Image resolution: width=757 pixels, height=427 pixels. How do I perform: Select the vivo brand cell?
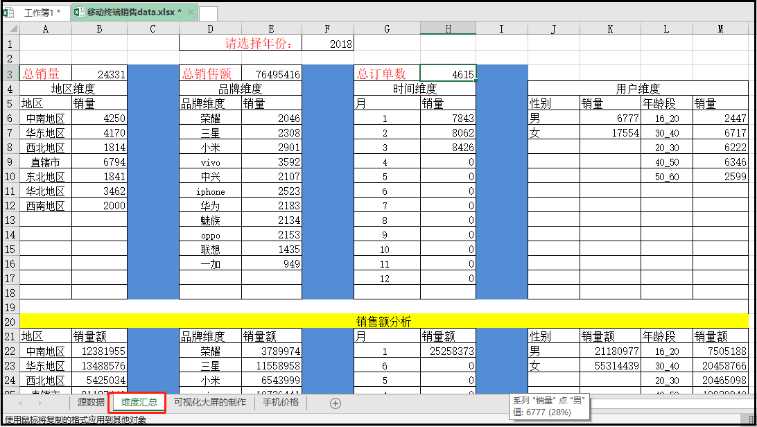click(x=211, y=162)
